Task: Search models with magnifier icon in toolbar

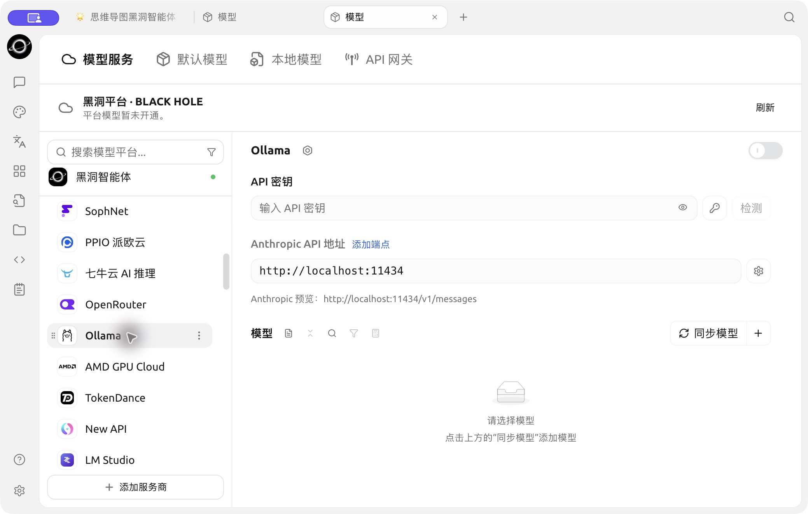Action: click(x=332, y=333)
